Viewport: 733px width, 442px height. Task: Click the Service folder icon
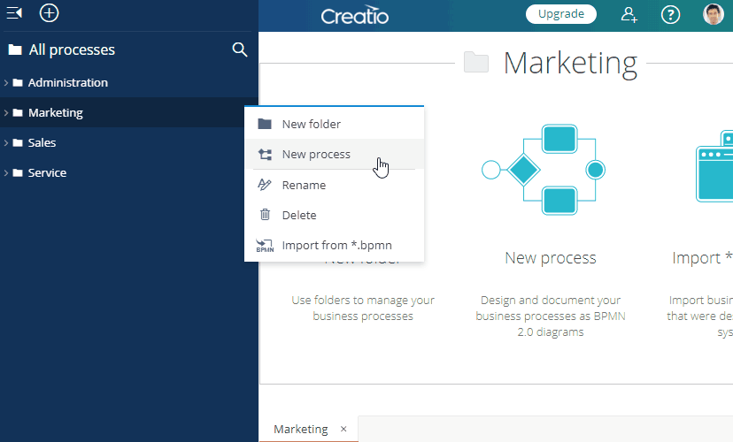click(x=18, y=172)
